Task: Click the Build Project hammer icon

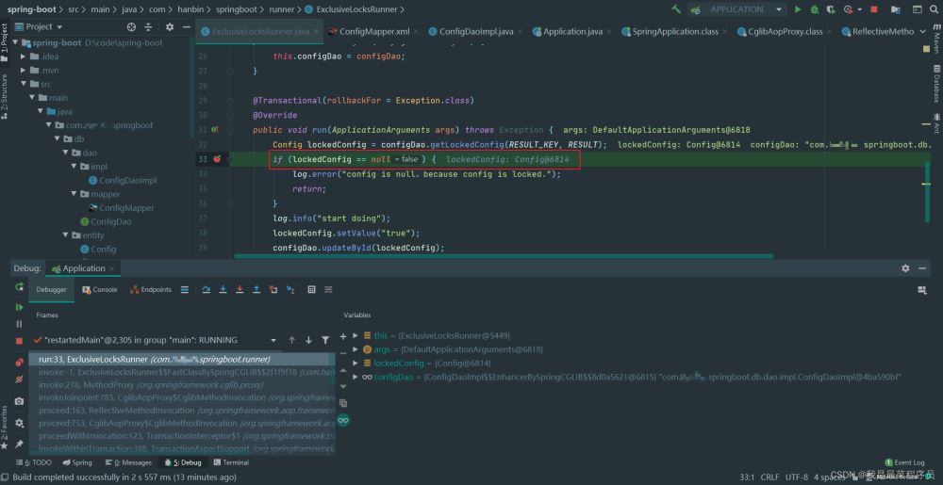Action: [x=676, y=9]
